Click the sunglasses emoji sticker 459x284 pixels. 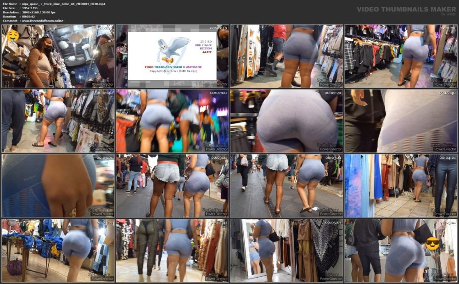(x=432, y=243)
